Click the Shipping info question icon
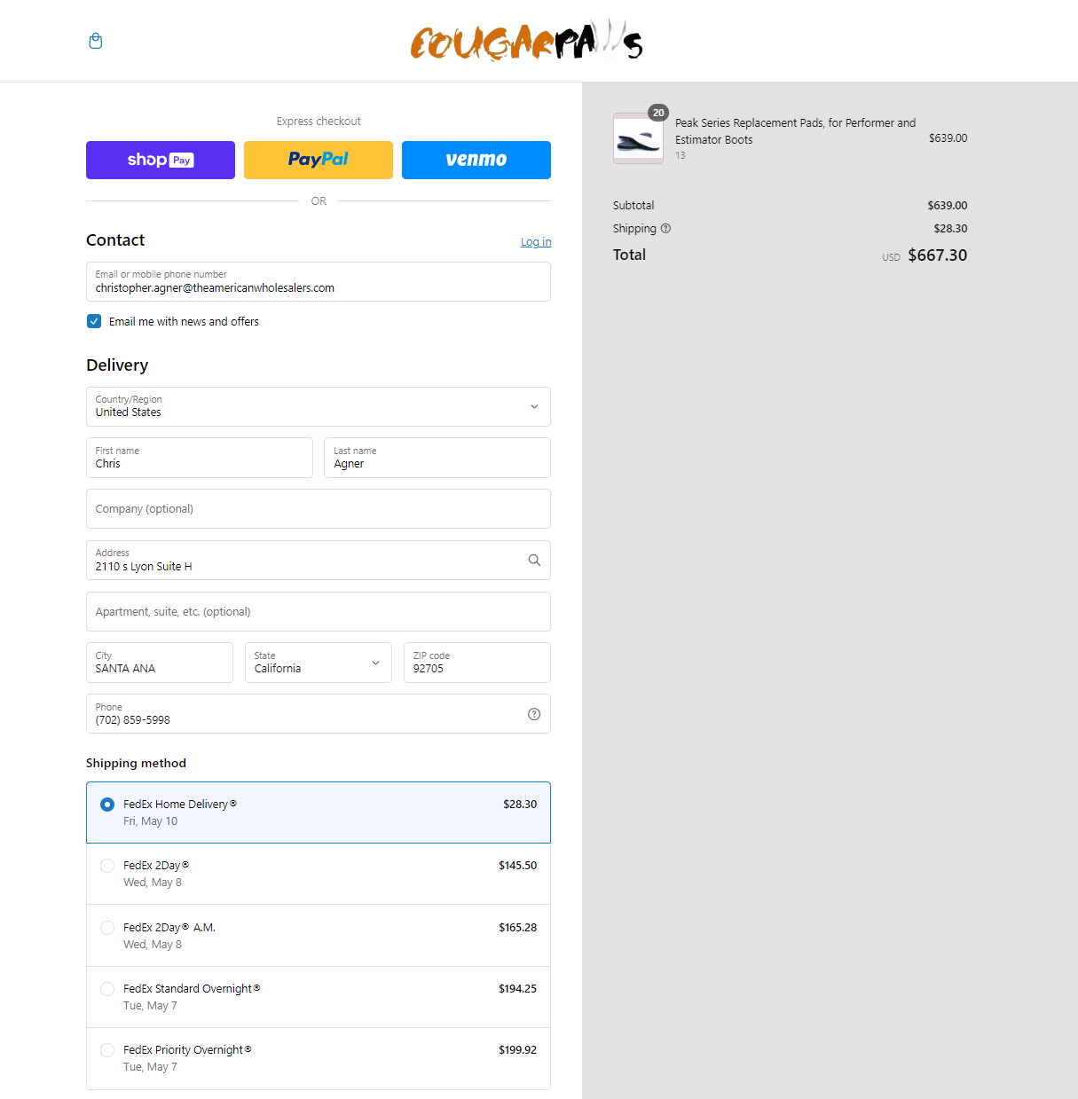Viewport: 1078px width, 1099px height. [665, 228]
